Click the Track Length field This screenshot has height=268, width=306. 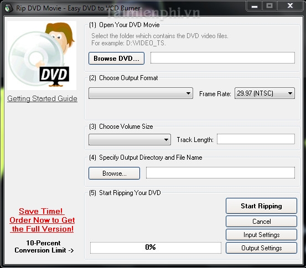[256, 139]
